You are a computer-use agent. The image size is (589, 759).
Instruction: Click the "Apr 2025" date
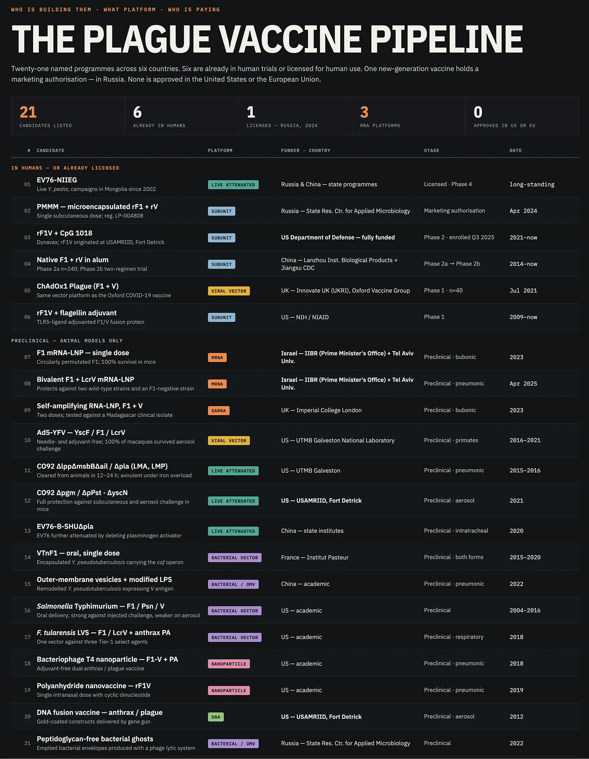tap(523, 384)
